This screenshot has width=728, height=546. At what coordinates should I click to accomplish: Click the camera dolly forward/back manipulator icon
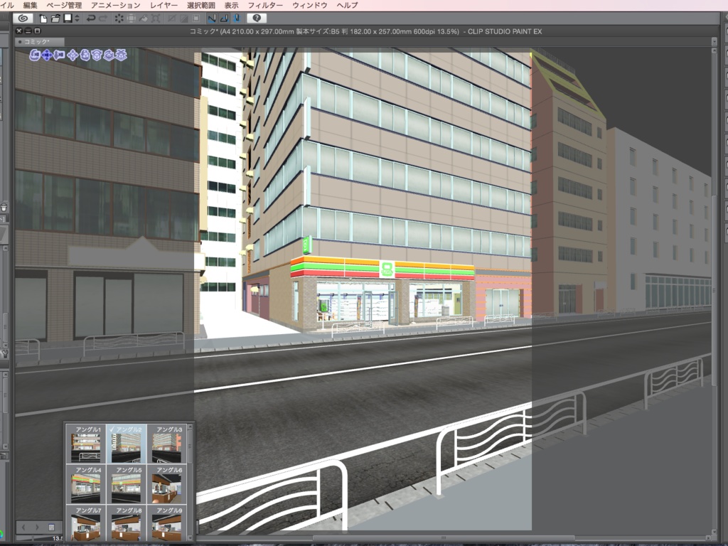pyautogui.click(x=59, y=55)
